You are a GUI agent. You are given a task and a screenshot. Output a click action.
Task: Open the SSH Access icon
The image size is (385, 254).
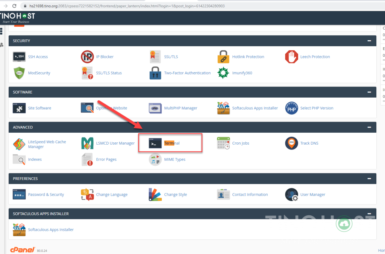(19, 57)
